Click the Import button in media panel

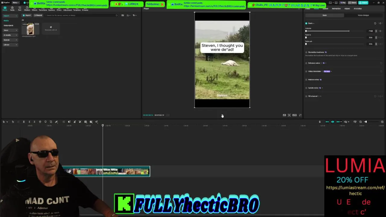pyautogui.click(x=27, y=15)
